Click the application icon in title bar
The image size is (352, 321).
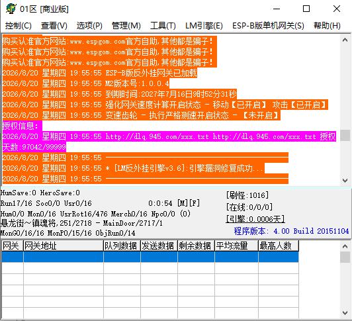click(11, 9)
